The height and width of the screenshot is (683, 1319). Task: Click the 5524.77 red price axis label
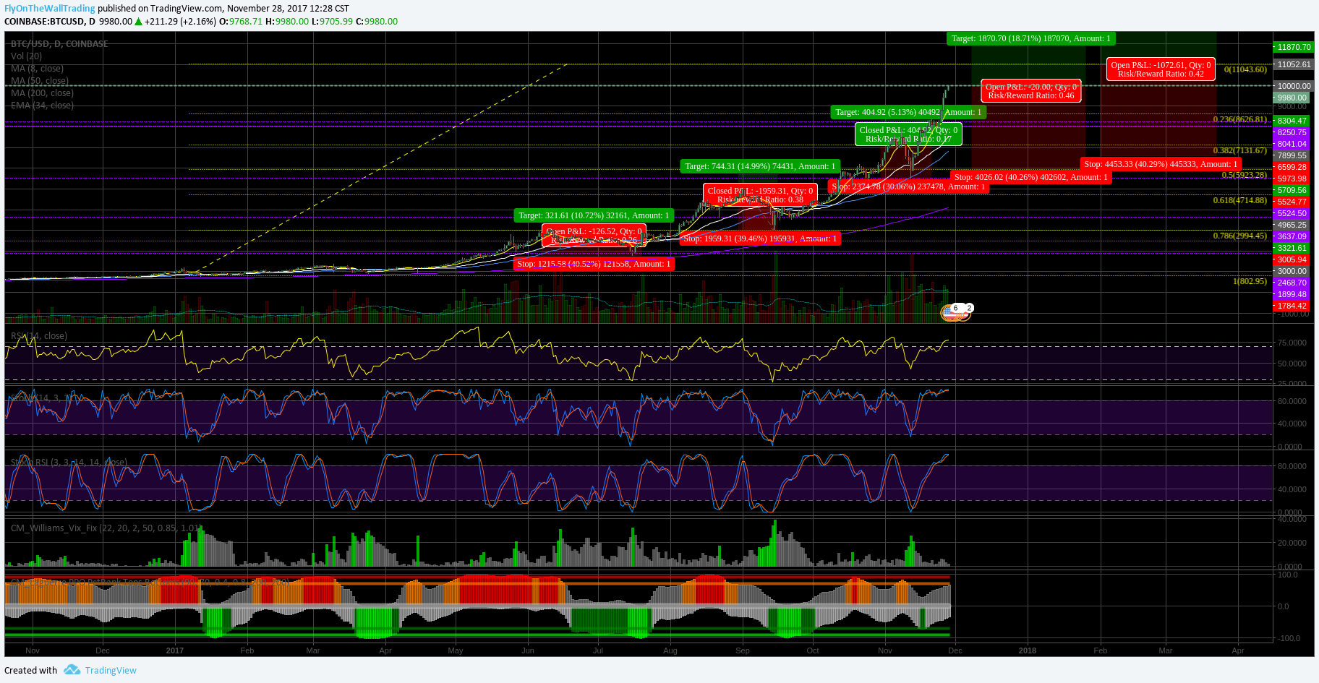(1292, 202)
